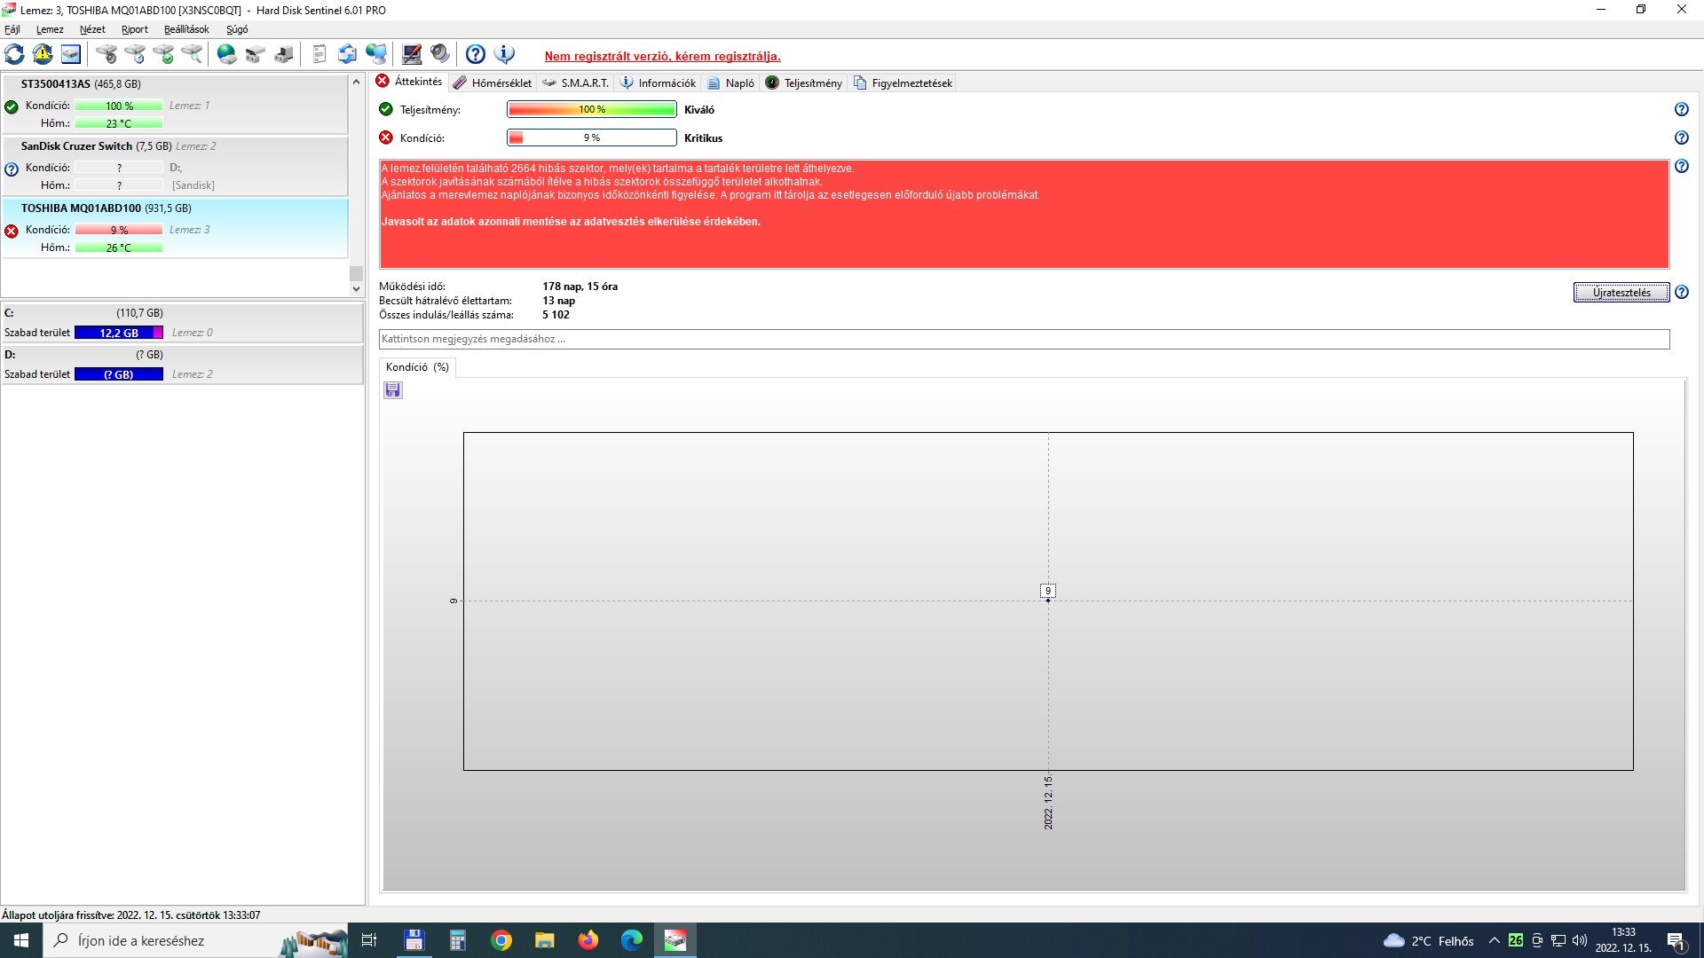Click the document report toolbar icon
The height and width of the screenshot is (958, 1704).
[319, 54]
